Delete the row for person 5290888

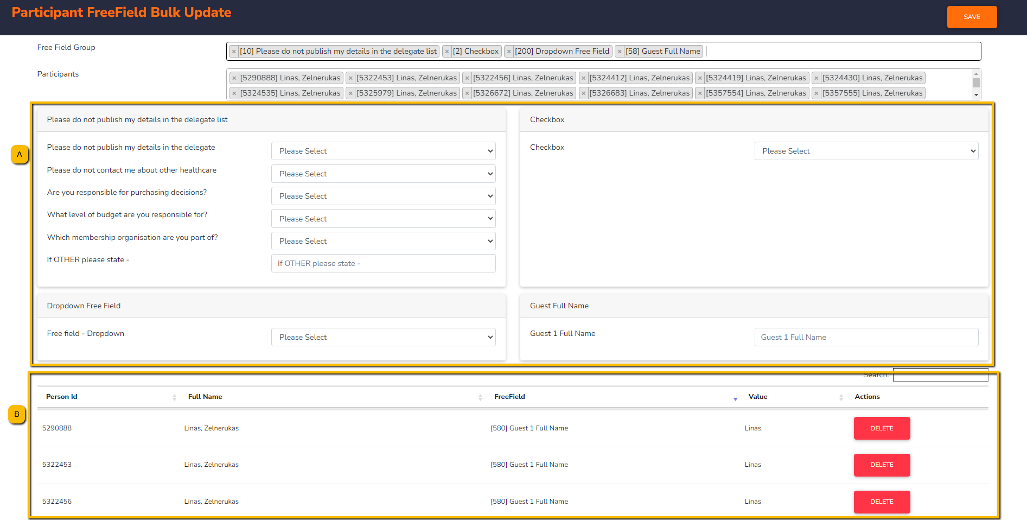coord(882,428)
